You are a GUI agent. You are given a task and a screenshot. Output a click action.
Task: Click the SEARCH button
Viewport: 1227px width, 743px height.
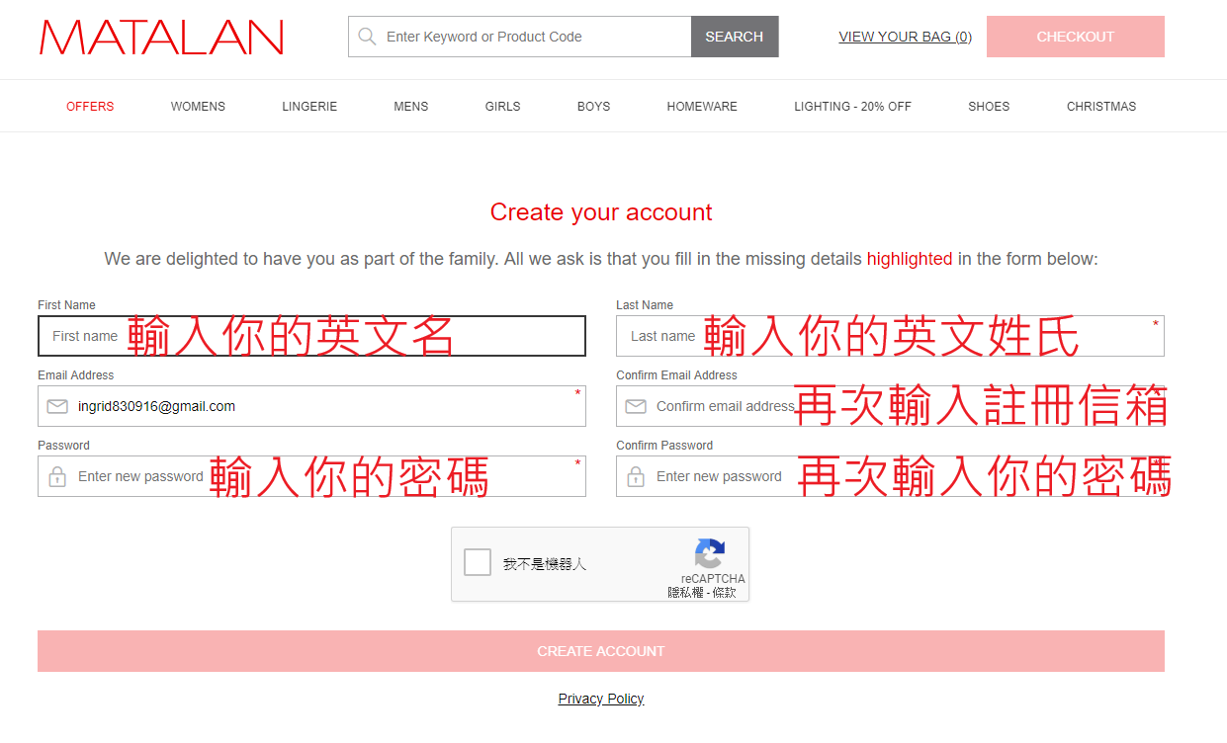click(x=735, y=37)
